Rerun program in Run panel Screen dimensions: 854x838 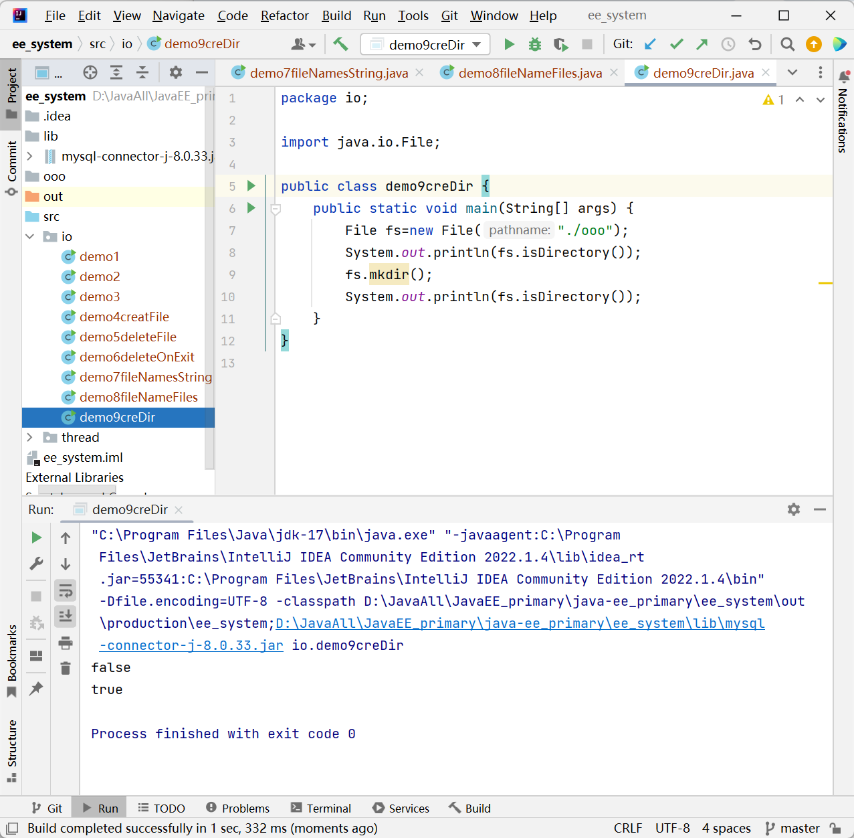(x=37, y=537)
